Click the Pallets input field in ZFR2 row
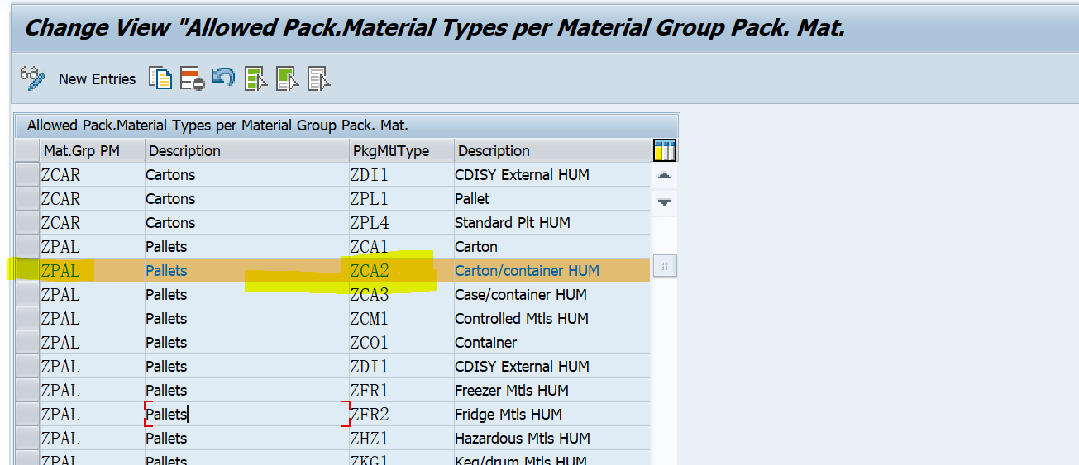 [x=246, y=415]
